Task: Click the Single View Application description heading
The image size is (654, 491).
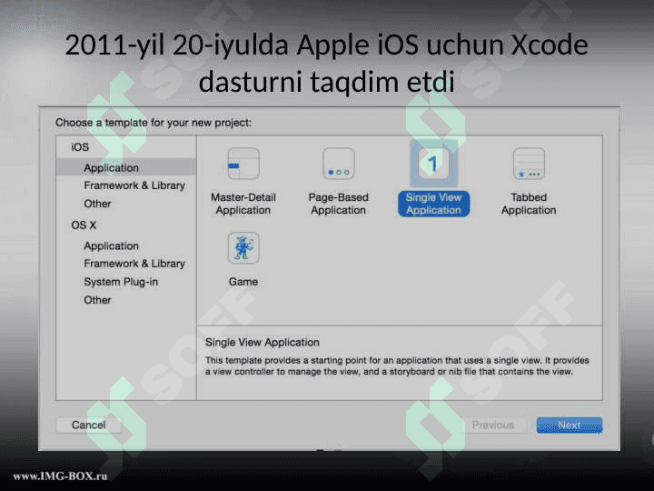Action: [x=262, y=343]
